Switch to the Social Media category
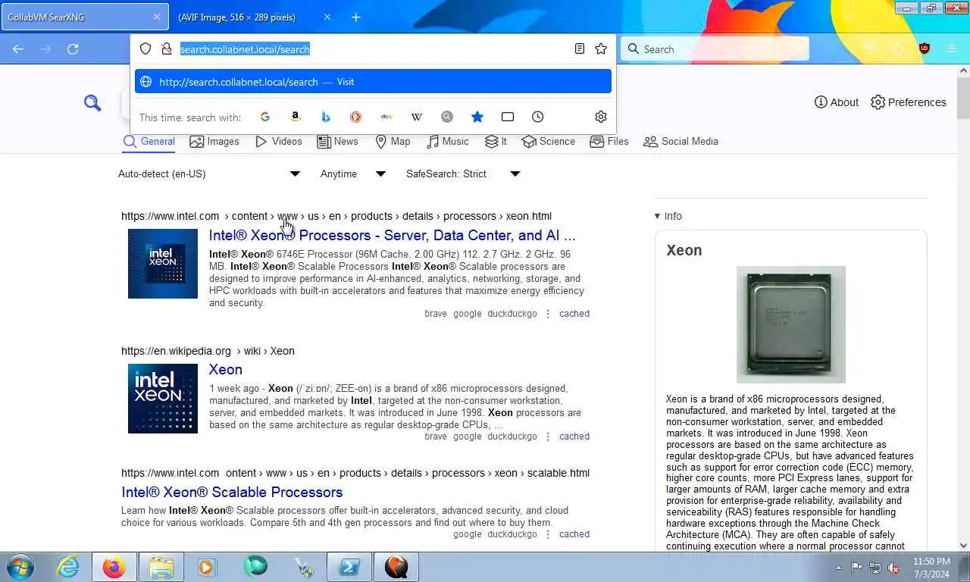The height and width of the screenshot is (582, 970). [681, 142]
